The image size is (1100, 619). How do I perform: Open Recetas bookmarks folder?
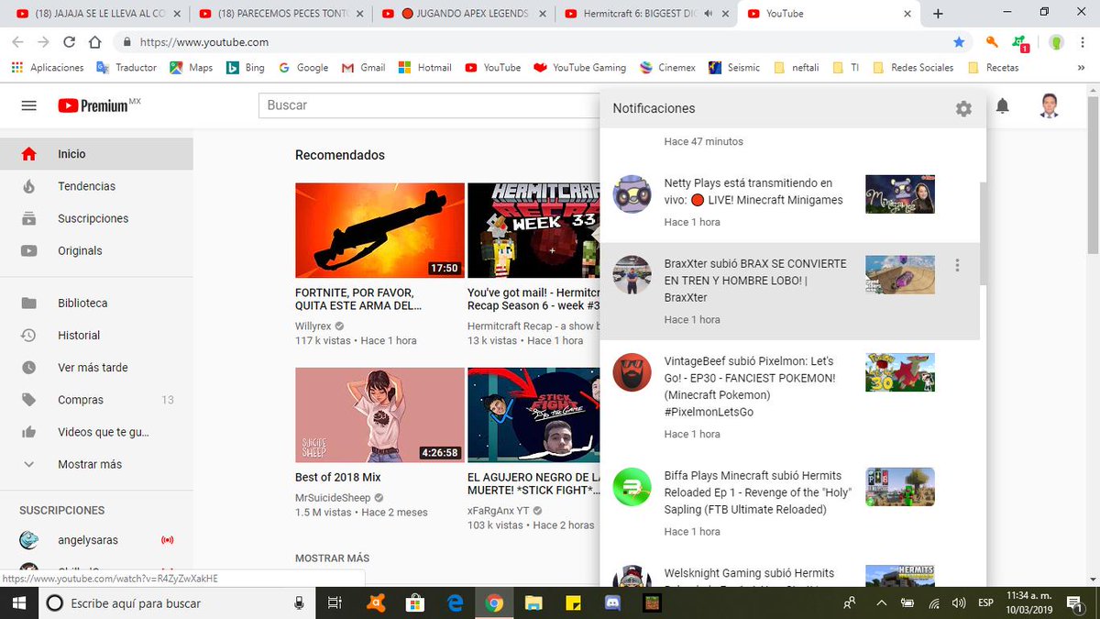pos(993,68)
